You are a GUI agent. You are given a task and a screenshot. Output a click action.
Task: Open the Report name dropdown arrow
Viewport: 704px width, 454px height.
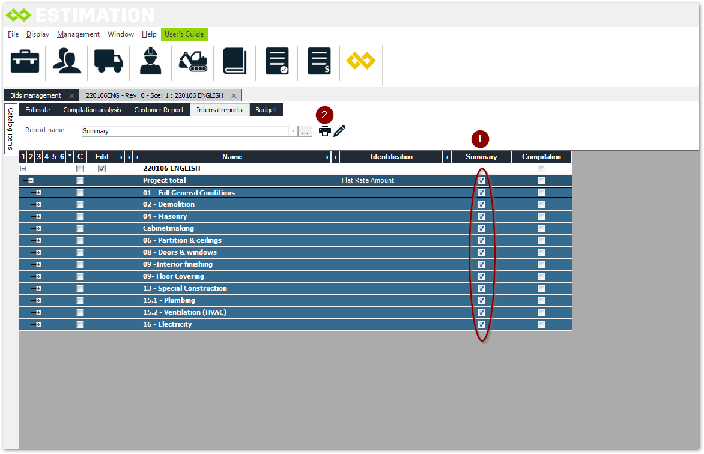(293, 131)
